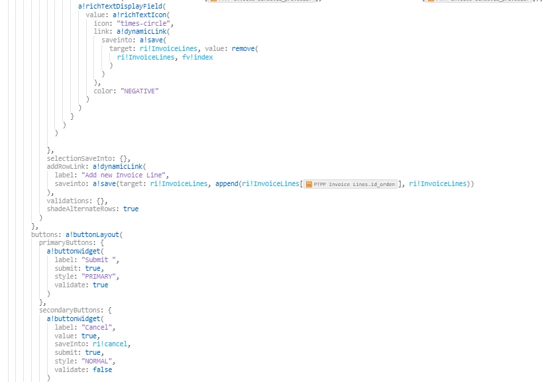Click the ri!cancel rule input
Image resolution: width=542 pixels, height=382 pixels.
(110, 344)
